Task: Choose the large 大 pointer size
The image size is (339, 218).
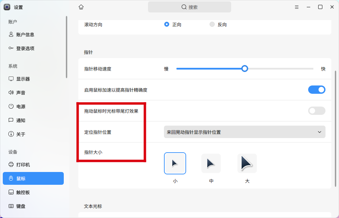Action: coord(247,163)
